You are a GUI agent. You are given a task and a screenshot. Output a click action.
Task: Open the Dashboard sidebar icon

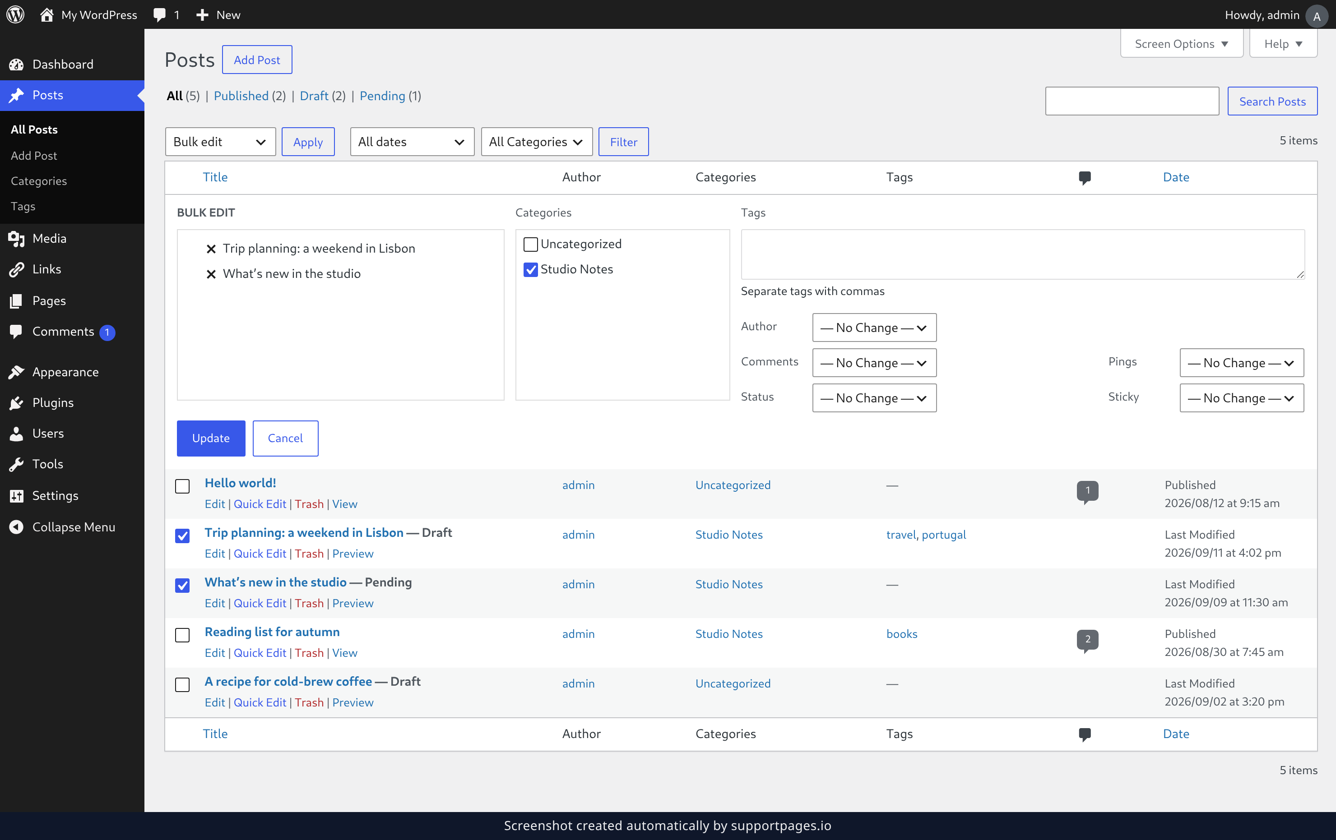coord(17,65)
